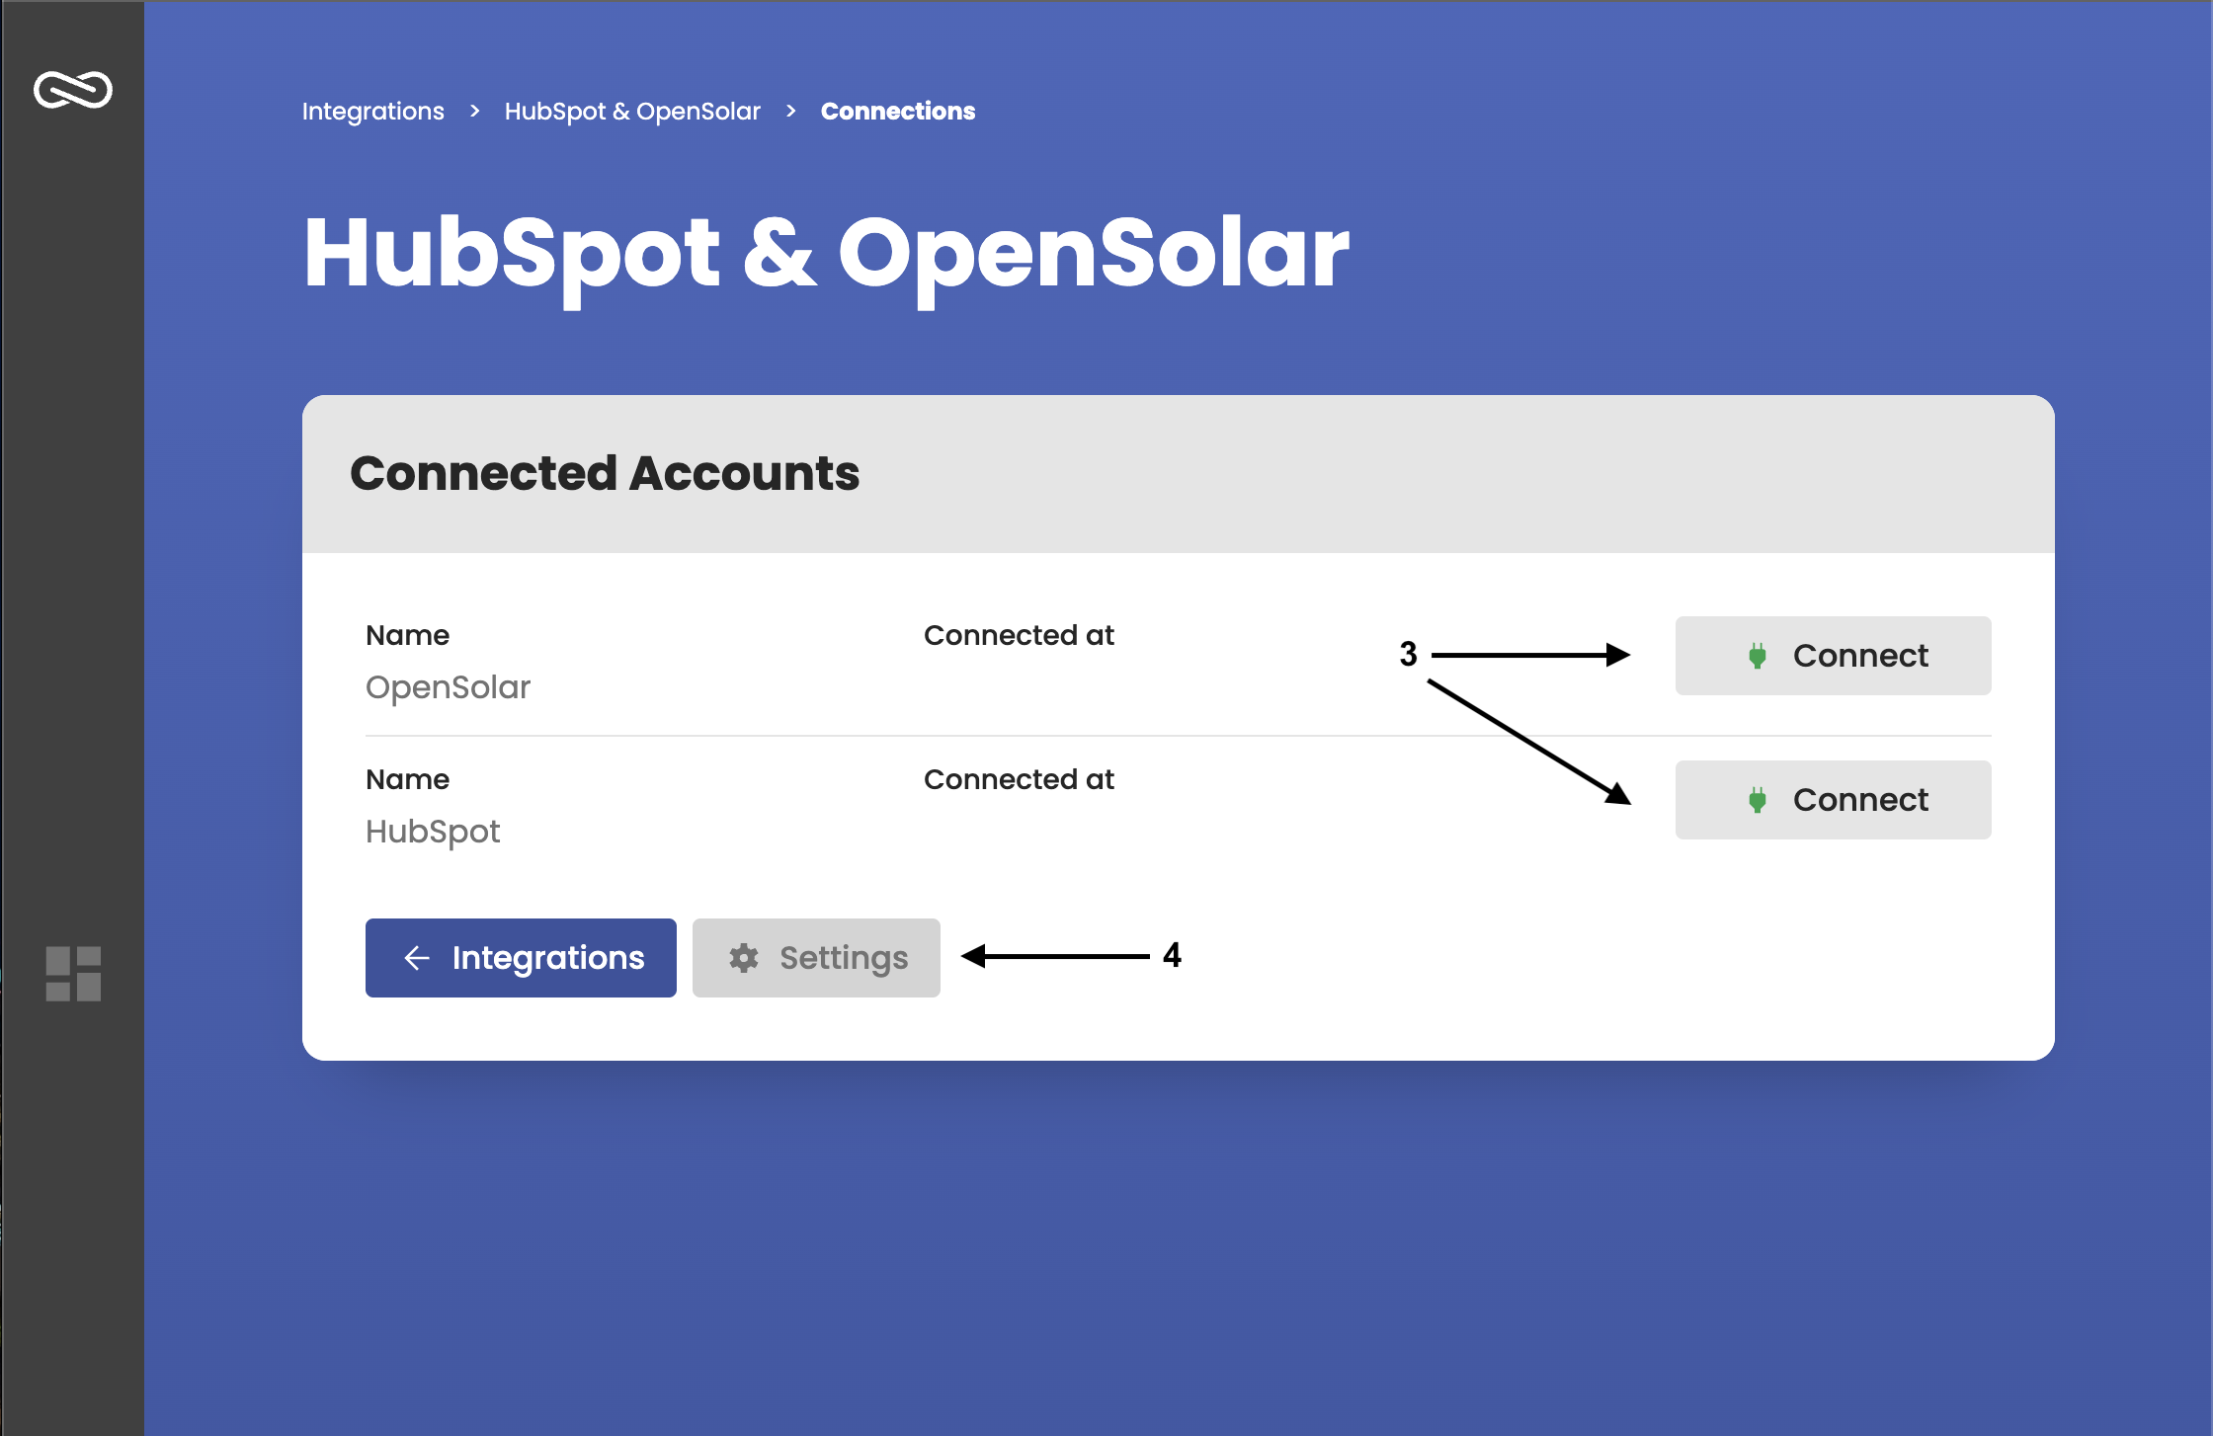
Task: Go back using the blue Integrations button
Action: [521, 958]
